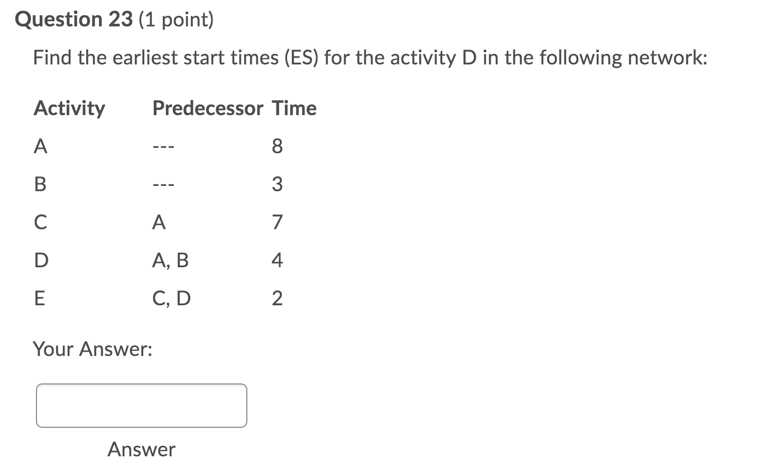Select activity row D in the table
This screenshot has height=469, width=777.
(41, 260)
